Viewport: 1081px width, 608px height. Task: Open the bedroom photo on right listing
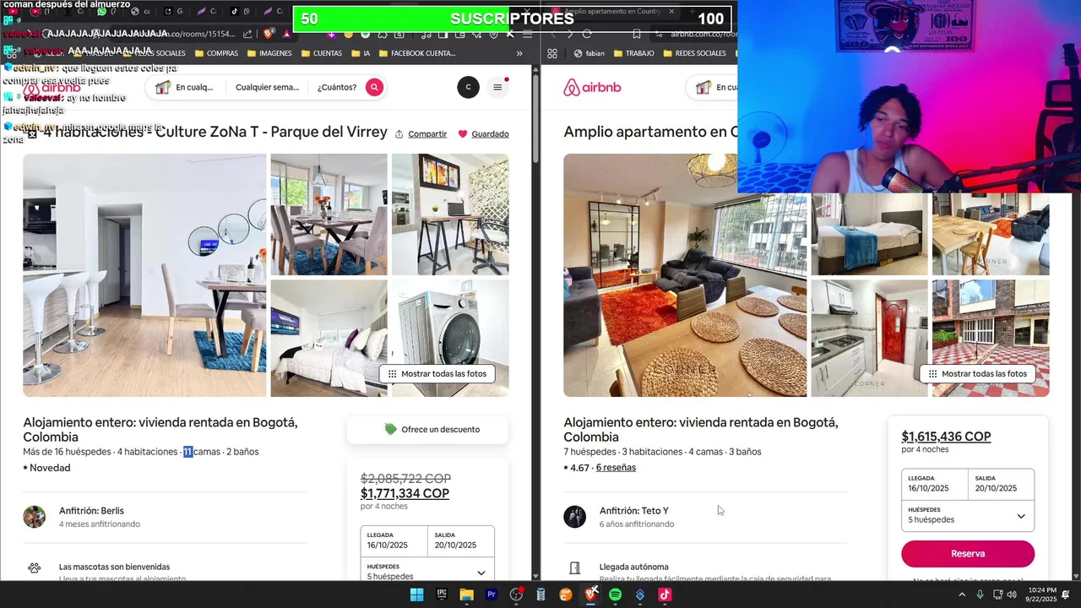click(869, 234)
